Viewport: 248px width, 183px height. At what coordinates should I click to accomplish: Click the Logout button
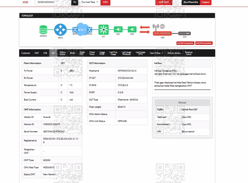click(206, 2)
